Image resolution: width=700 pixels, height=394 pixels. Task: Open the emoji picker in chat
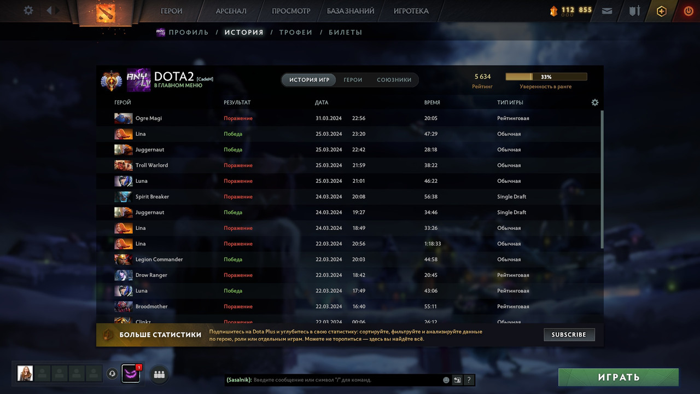446,380
